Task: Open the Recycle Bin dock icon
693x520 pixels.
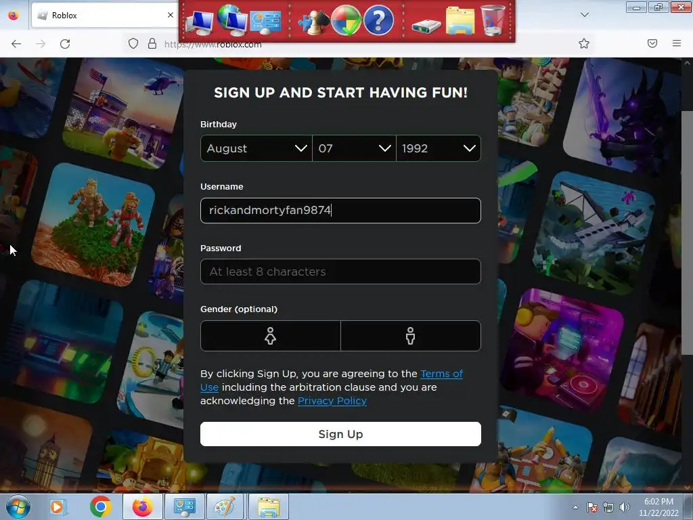Action: point(493,20)
